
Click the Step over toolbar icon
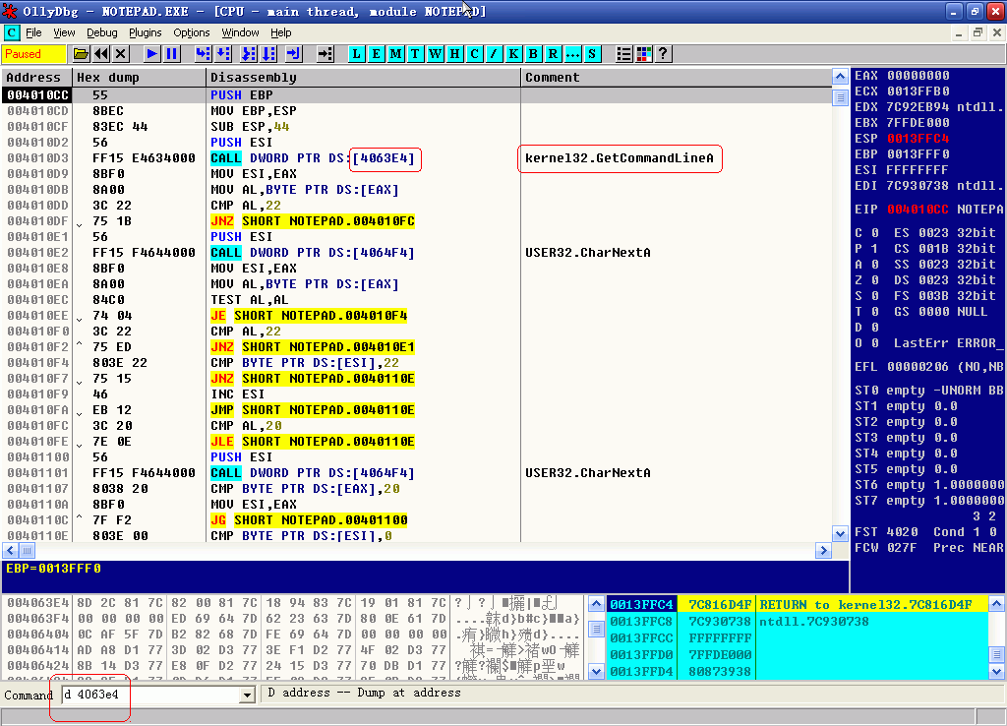223,54
